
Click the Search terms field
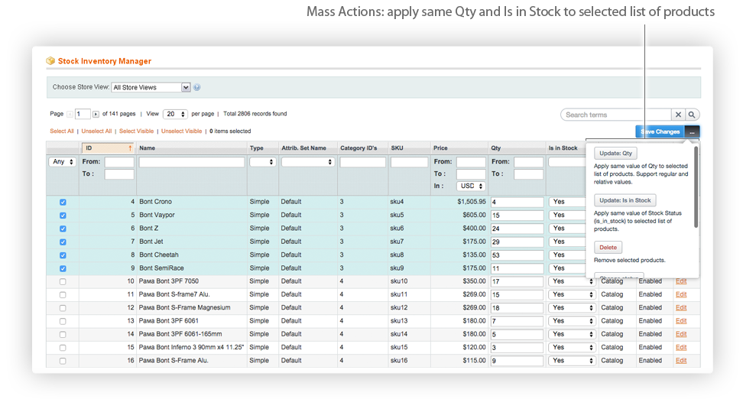coord(616,115)
